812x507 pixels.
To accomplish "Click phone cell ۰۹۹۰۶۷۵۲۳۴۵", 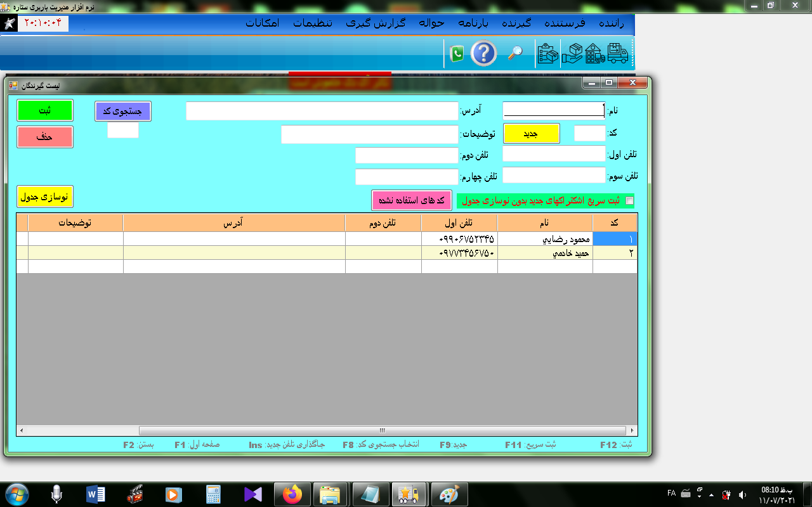I will click(x=459, y=239).
